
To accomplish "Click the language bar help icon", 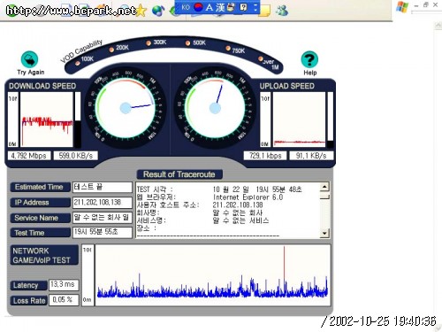I will coord(243,7).
